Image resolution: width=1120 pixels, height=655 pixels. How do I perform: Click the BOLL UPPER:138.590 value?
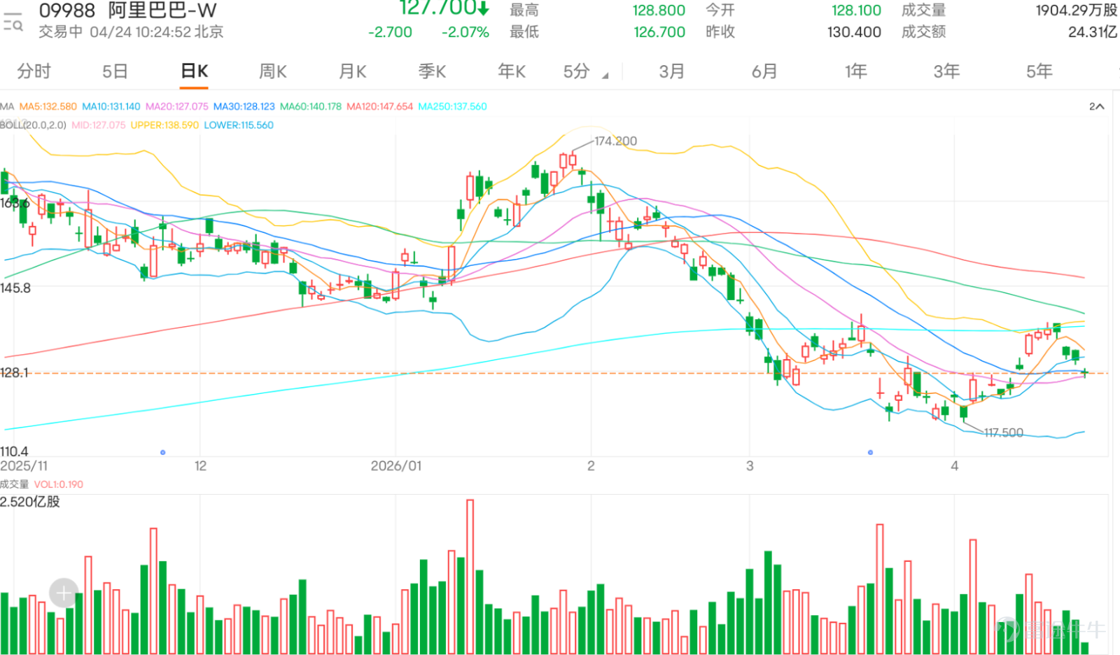click(164, 125)
